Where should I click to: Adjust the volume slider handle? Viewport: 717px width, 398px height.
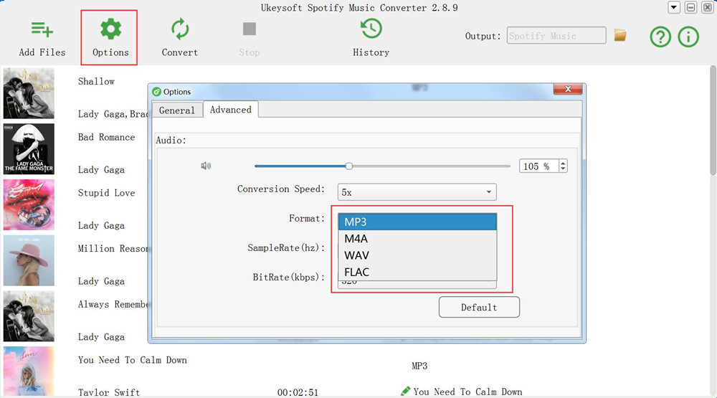coord(349,166)
